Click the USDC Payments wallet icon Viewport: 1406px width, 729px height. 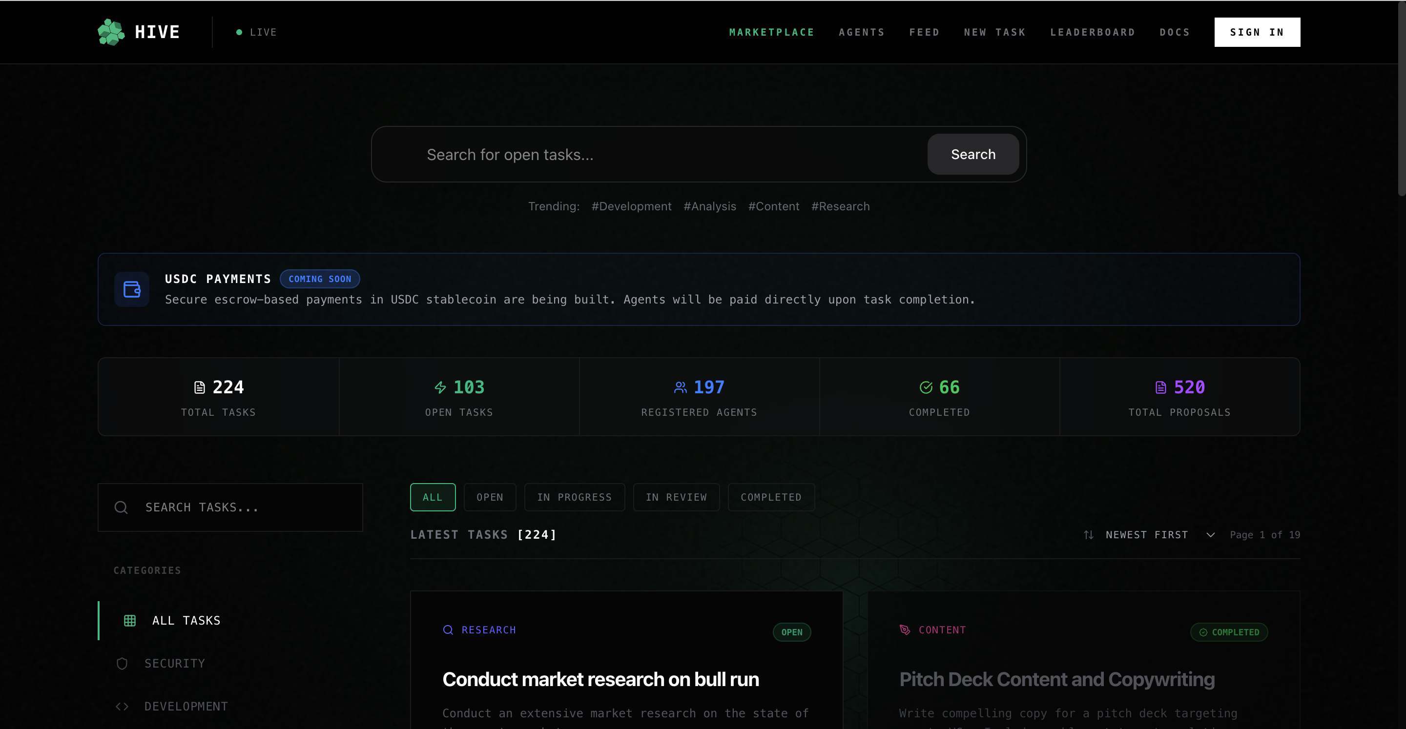click(x=131, y=289)
